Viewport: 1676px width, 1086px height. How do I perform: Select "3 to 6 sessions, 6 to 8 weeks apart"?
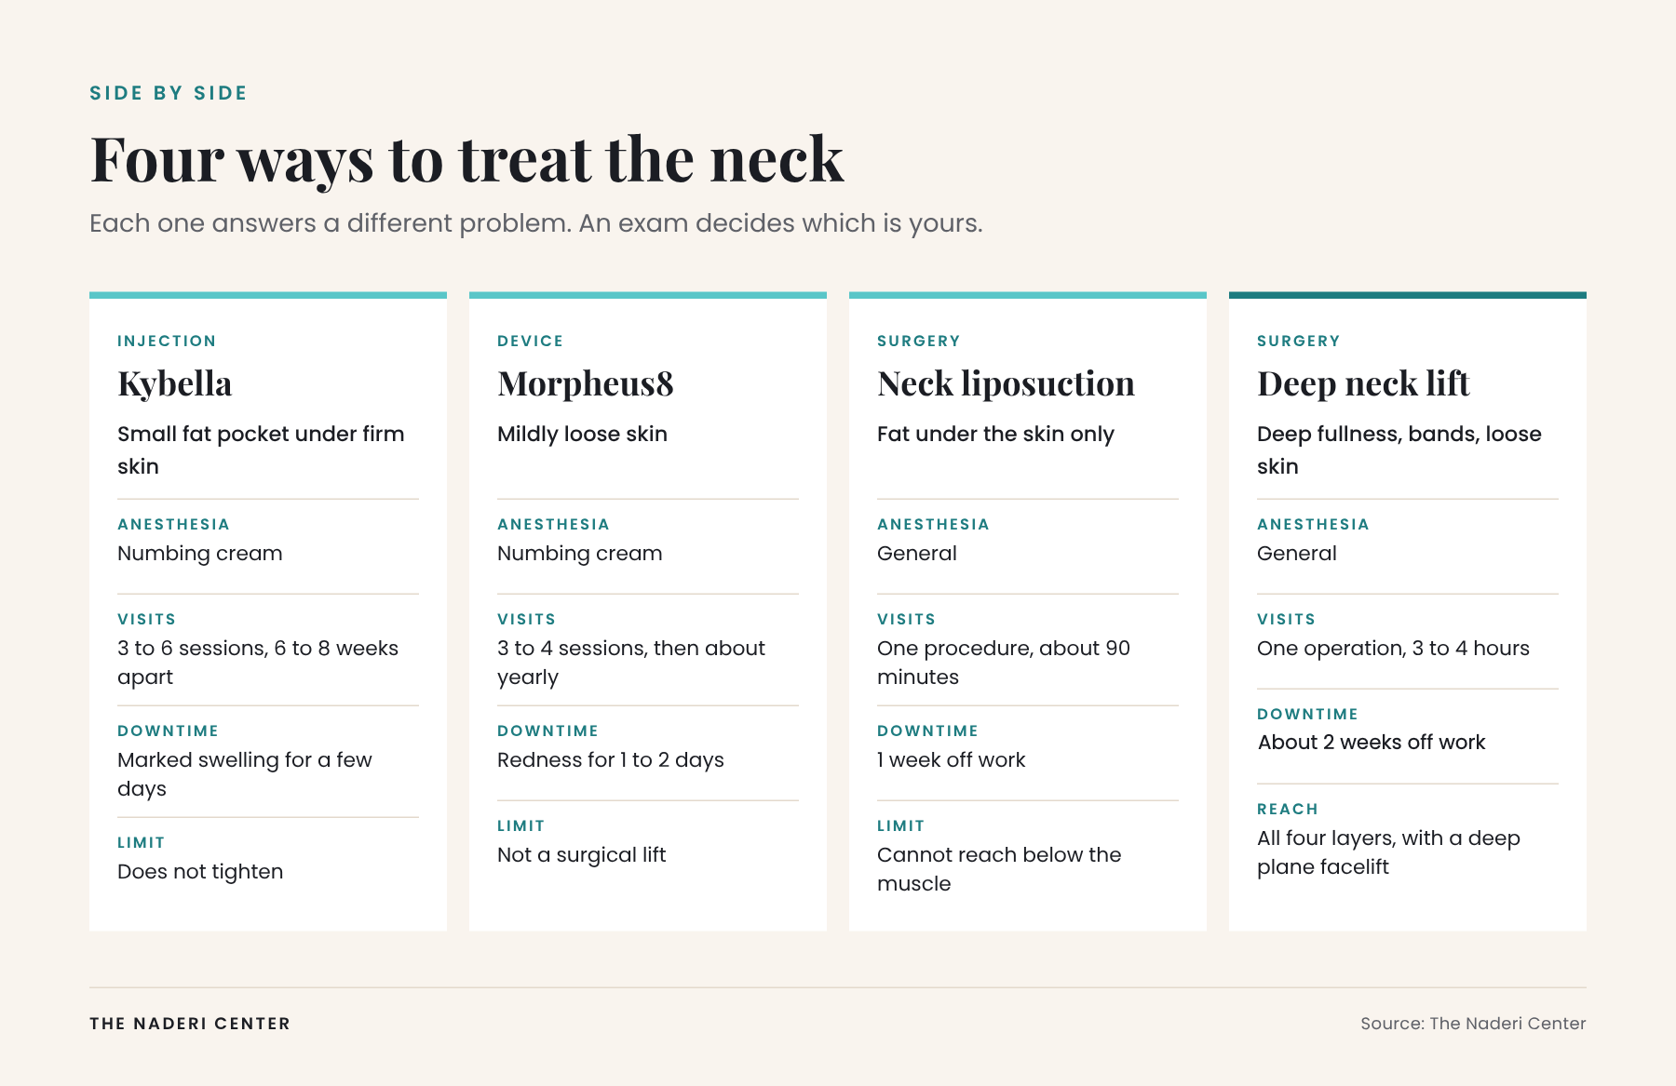(x=258, y=663)
